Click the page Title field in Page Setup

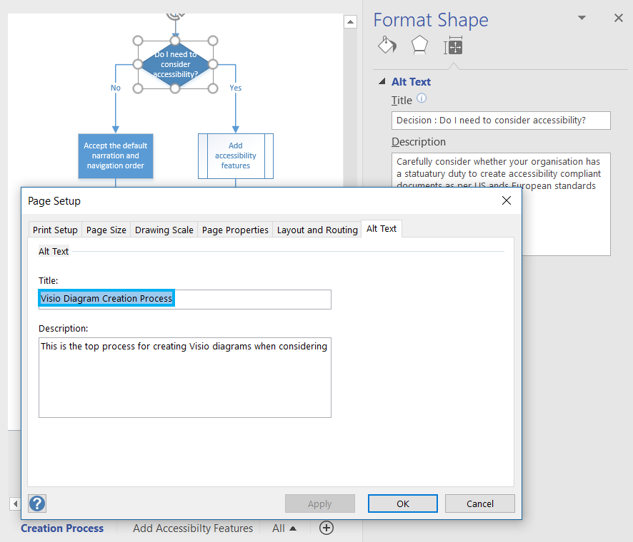coord(185,299)
